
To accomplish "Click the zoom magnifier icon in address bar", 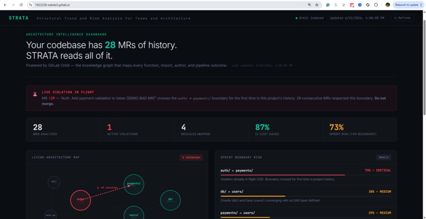I will click(309, 5).
